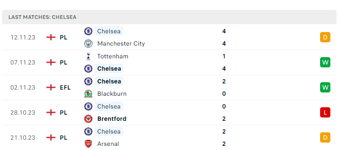Click the red L result badge
The width and height of the screenshot is (339, 150).
(325, 112)
